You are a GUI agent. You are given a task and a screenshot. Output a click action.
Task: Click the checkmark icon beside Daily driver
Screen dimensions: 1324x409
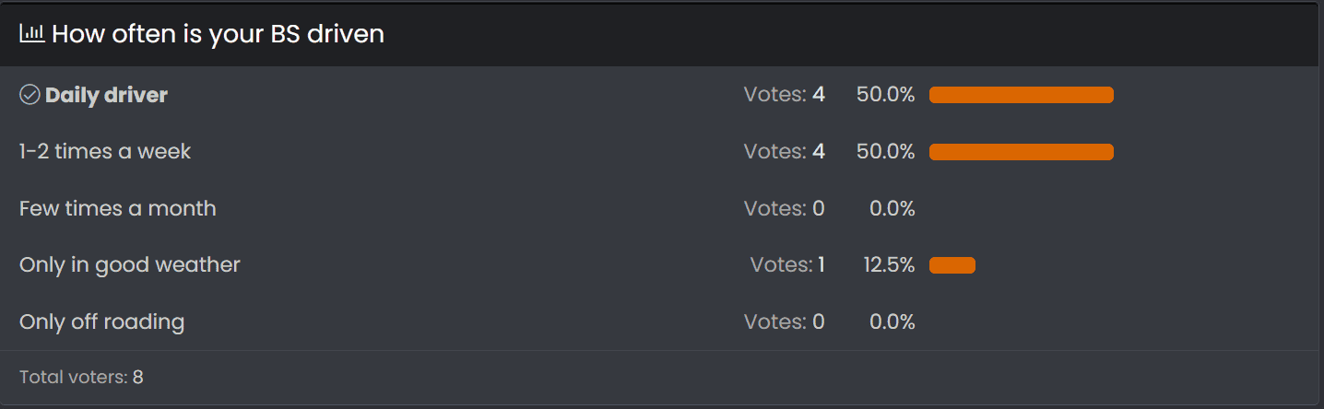point(30,95)
